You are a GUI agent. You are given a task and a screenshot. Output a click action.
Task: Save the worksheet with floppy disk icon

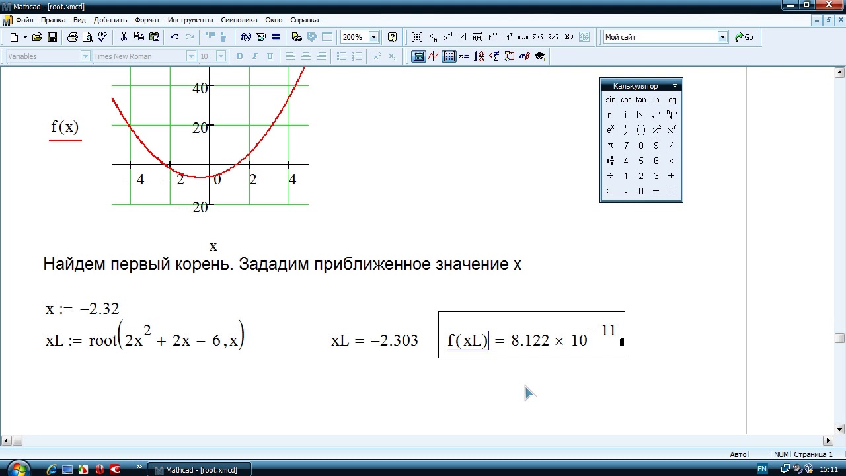[52, 37]
